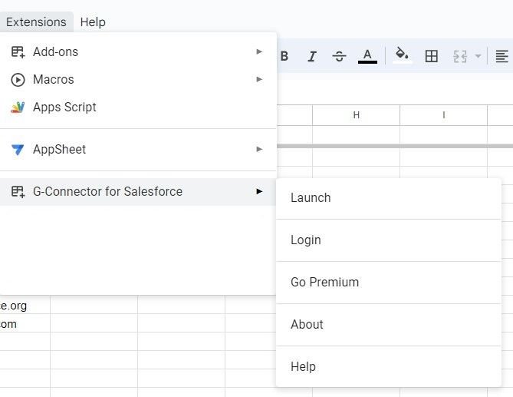Viewport: 513px width, 397px height.
Task: Click the AppSheet blue logo icon
Action: click(x=18, y=150)
